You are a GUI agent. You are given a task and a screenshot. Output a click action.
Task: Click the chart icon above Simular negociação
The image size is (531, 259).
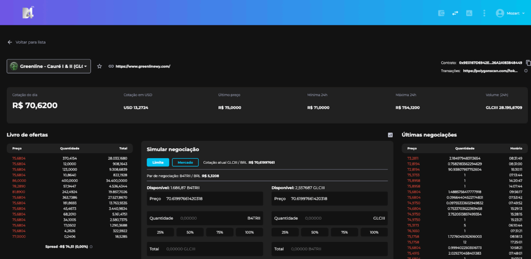390,135
